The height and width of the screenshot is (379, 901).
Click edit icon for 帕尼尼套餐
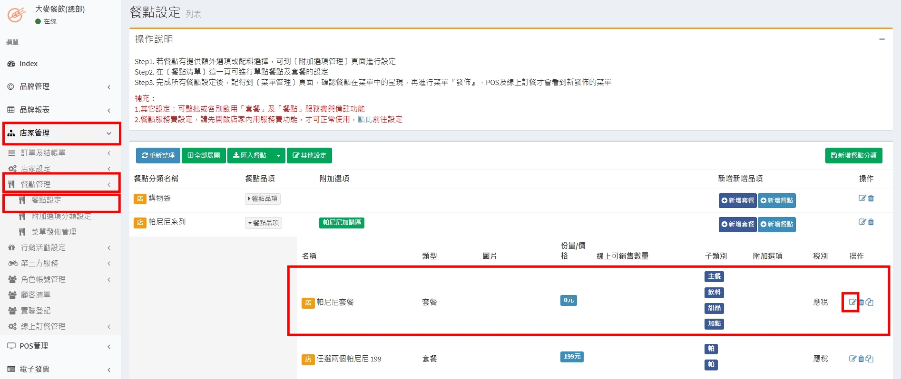(852, 302)
